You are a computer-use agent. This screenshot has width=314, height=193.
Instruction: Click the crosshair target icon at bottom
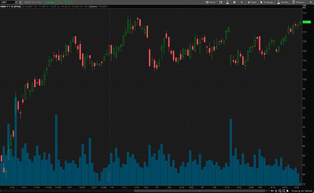click(x=276, y=191)
